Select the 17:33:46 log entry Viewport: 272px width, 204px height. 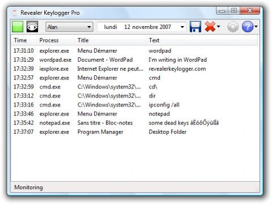tap(135, 114)
